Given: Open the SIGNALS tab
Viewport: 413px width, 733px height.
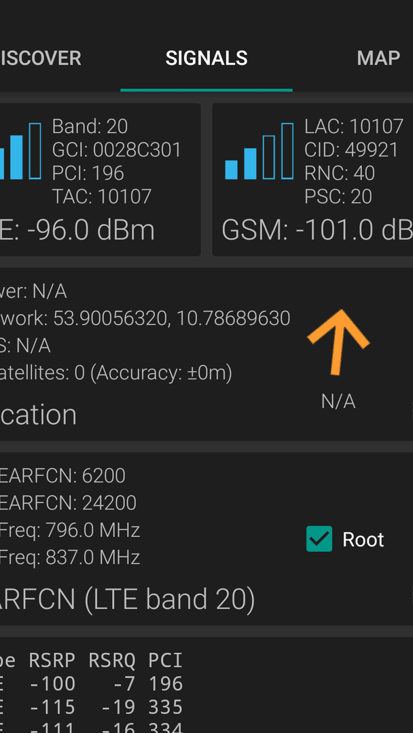Looking at the screenshot, I should (x=206, y=58).
